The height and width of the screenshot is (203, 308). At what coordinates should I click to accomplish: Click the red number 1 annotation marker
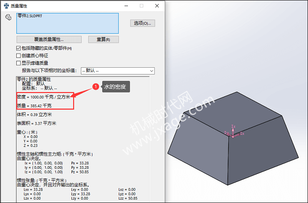(96, 87)
